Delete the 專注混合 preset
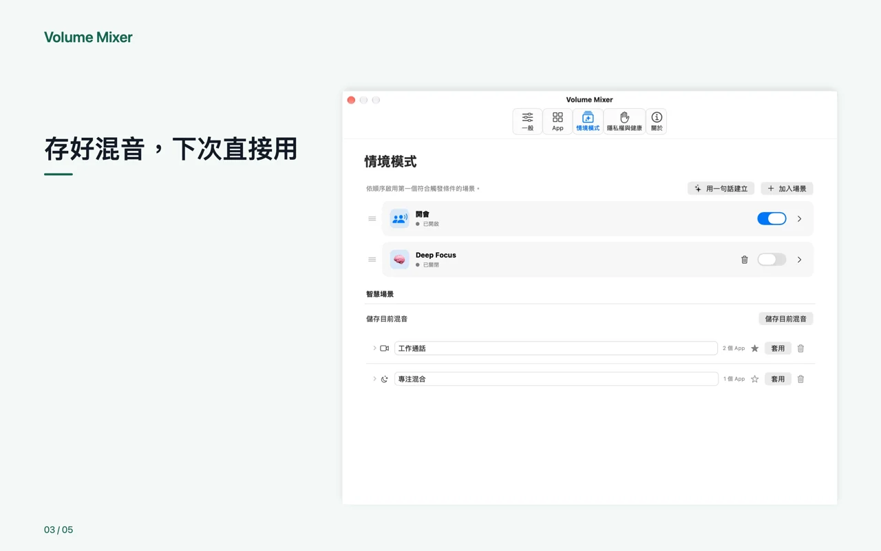The height and width of the screenshot is (551, 881). tap(800, 379)
